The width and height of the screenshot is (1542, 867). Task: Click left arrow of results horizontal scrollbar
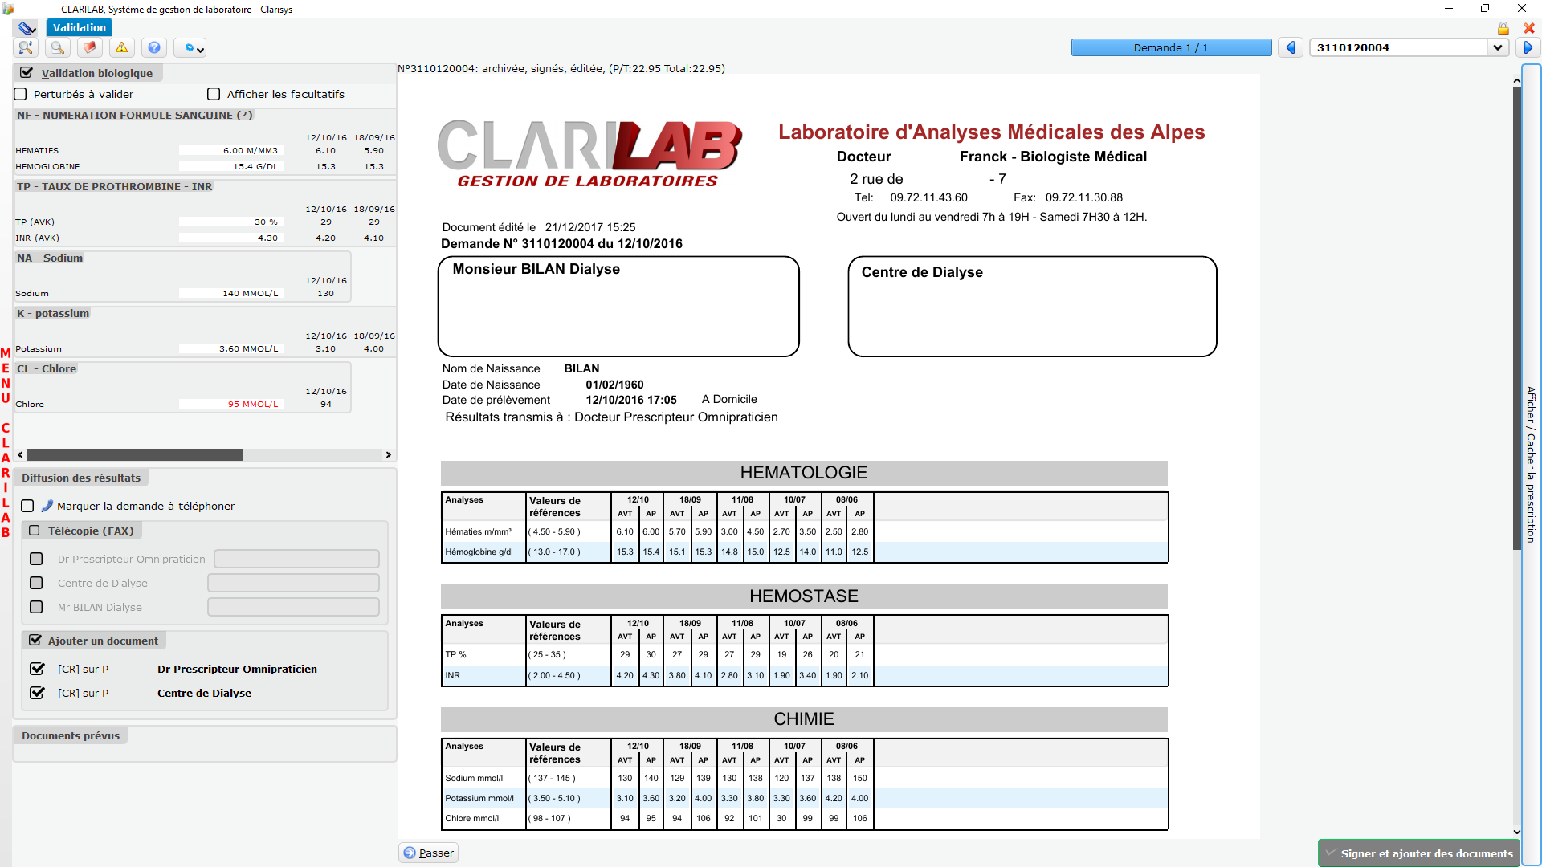pyautogui.click(x=20, y=455)
